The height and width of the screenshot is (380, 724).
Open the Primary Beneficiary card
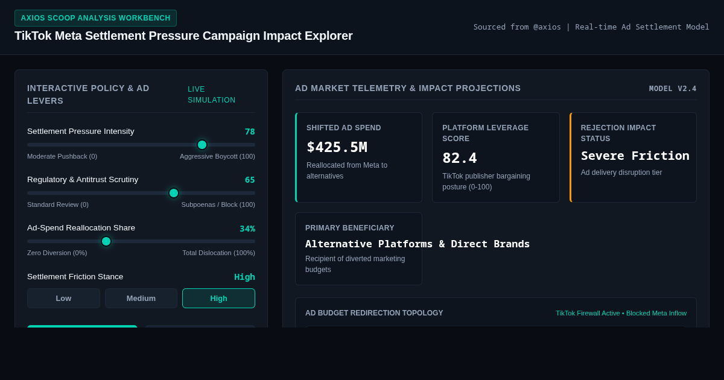[358, 249]
